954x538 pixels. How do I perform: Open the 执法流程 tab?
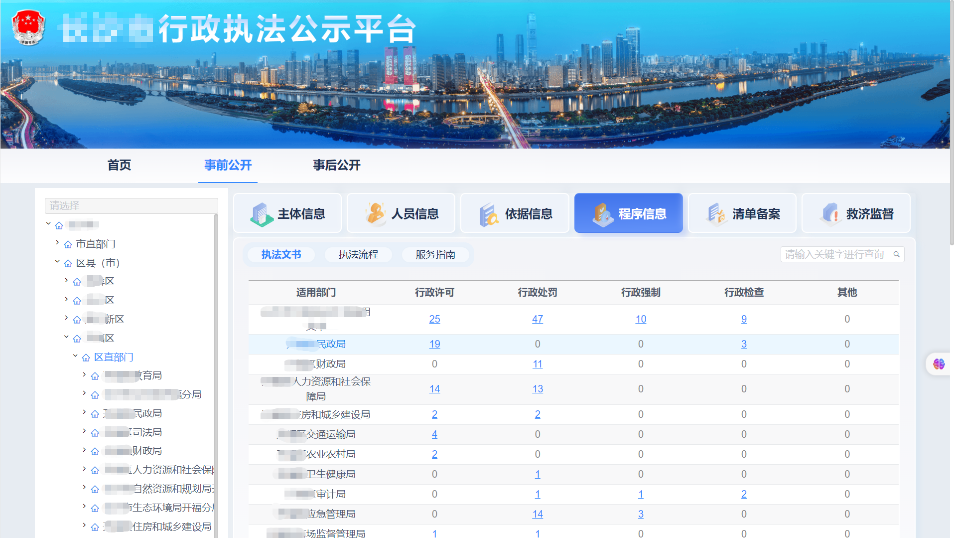pos(358,254)
